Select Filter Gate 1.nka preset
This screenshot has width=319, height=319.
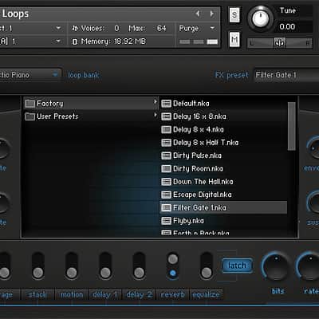(x=223, y=207)
